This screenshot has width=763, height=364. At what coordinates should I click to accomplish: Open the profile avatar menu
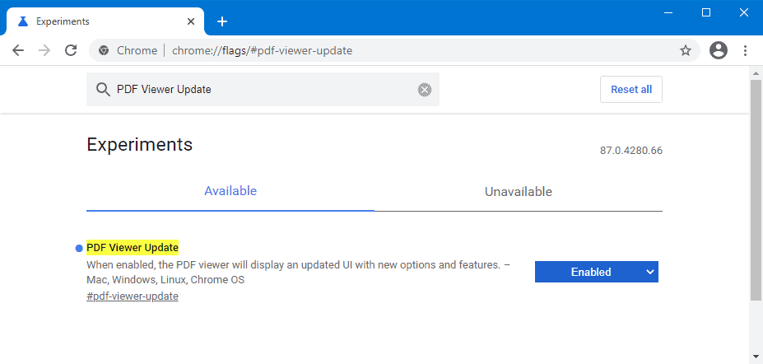tap(719, 50)
